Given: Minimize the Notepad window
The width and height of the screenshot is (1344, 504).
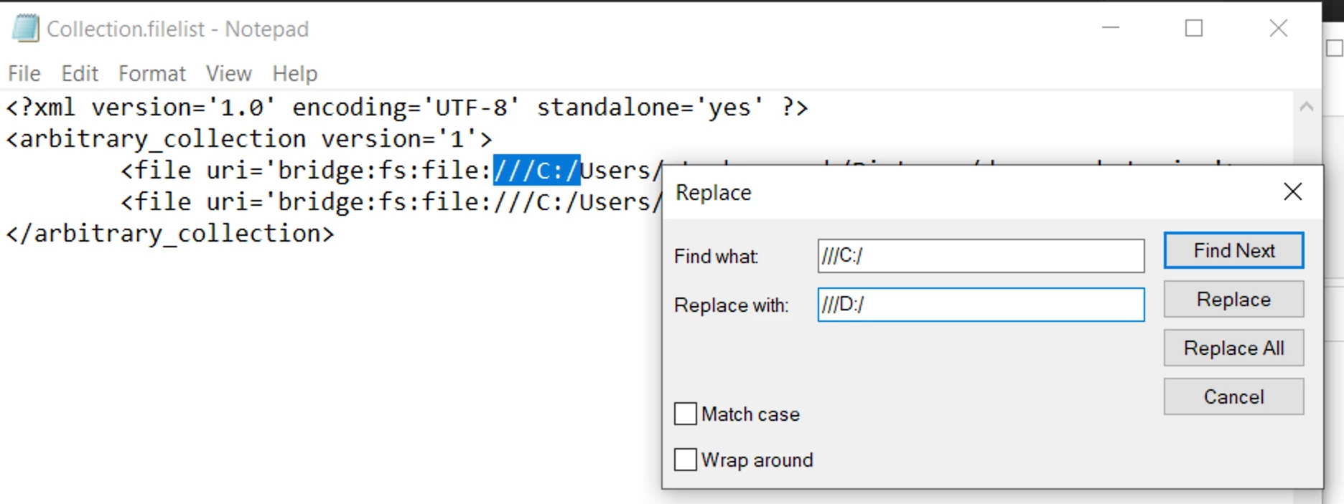Looking at the screenshot, I should [1111, 29].
